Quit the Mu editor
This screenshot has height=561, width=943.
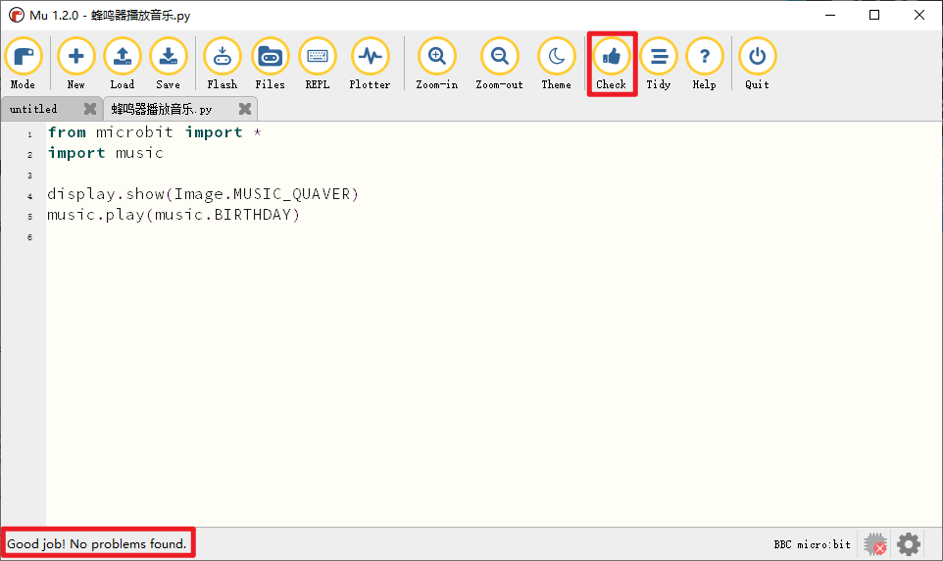tap(757, 63)
